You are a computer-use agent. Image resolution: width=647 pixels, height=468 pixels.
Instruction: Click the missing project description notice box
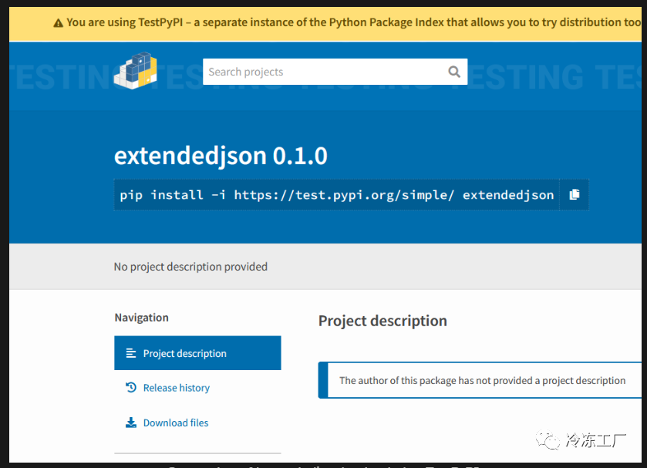point(480,380)
